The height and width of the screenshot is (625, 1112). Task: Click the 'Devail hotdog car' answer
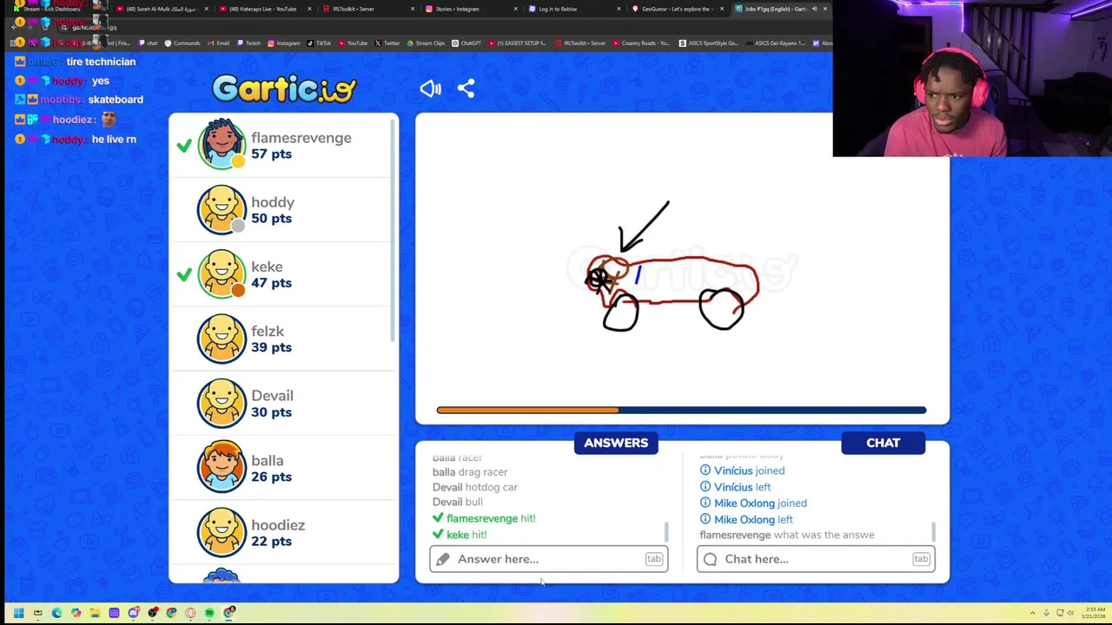[475, 487]
